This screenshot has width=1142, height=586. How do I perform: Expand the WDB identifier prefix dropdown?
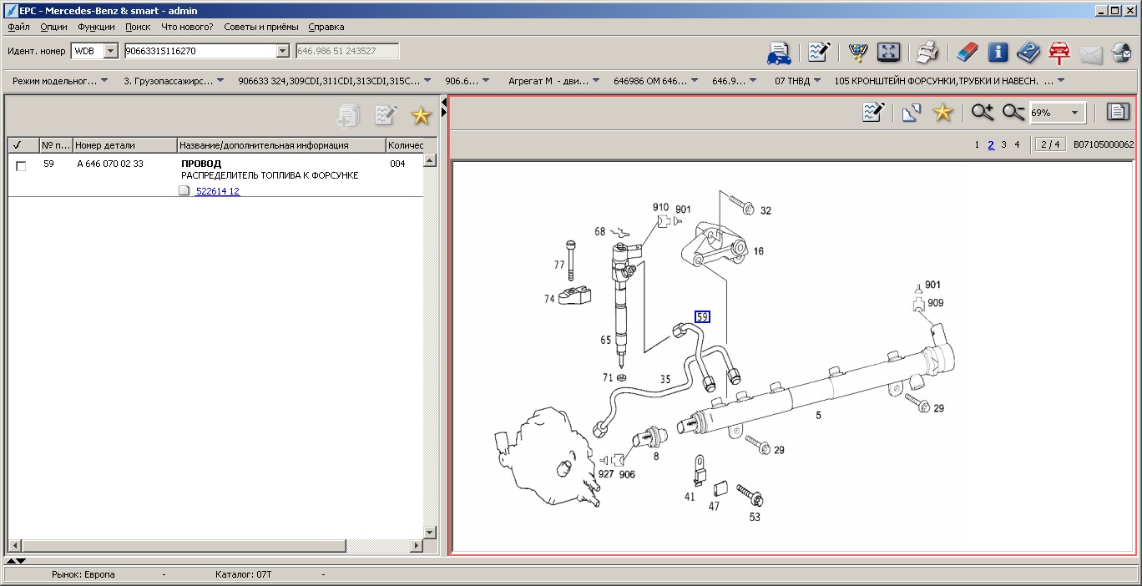click(x=110, y=51)
